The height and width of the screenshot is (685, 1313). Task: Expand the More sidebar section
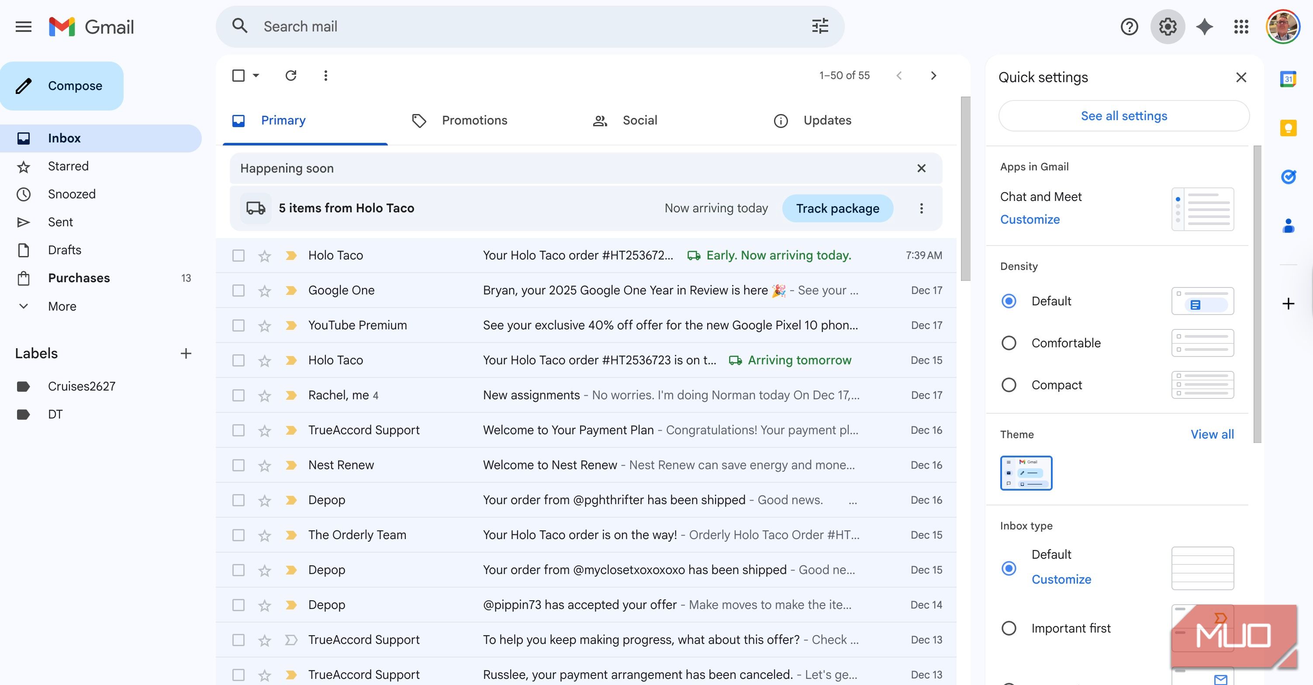click(61, 306)
